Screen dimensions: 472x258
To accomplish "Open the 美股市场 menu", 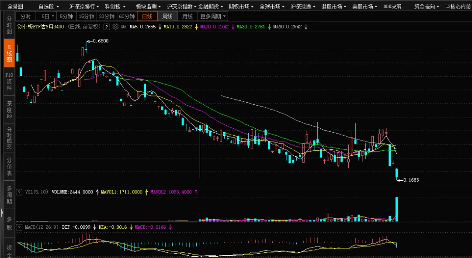I will coord(364,6).
